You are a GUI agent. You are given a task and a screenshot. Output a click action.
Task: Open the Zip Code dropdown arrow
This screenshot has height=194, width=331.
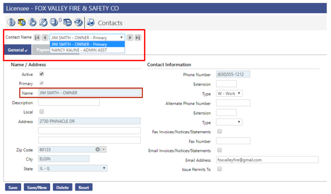click(103, 149)
